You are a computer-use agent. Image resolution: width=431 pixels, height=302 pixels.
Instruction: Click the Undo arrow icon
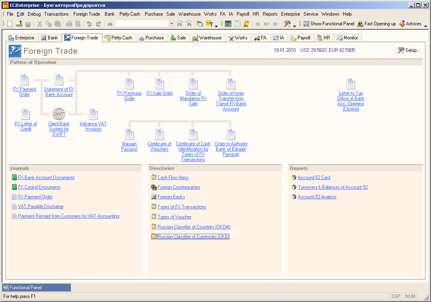[x=89, y=24]
